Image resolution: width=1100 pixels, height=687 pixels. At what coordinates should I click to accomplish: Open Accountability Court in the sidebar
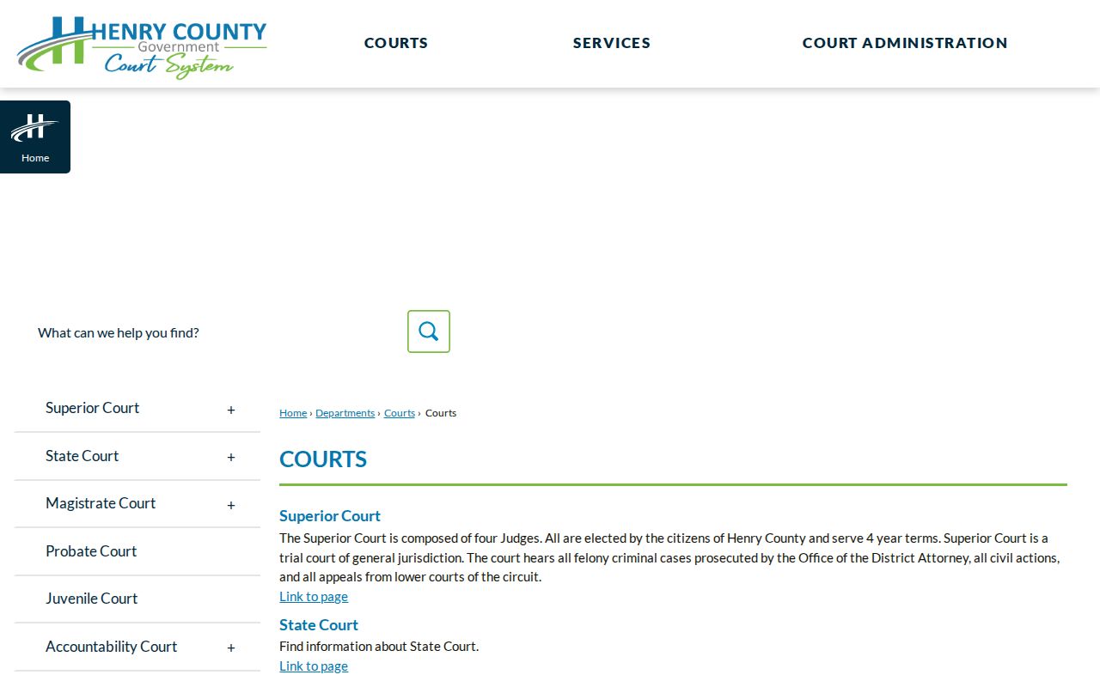(x=112, y=647)
